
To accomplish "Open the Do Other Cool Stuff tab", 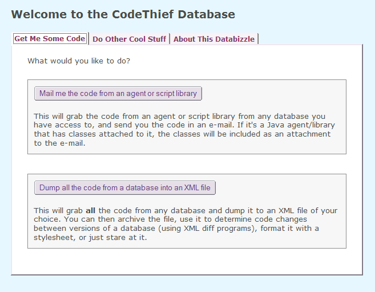I will (129, 39).
